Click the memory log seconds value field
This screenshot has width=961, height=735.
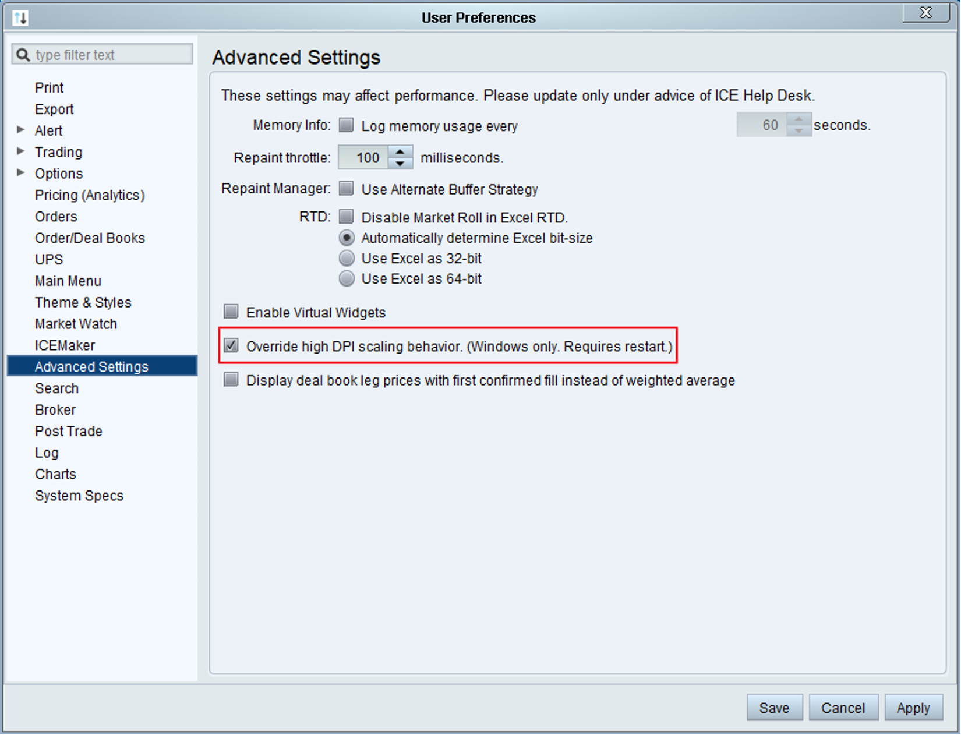pyautogui.click(x=762, y=125)
